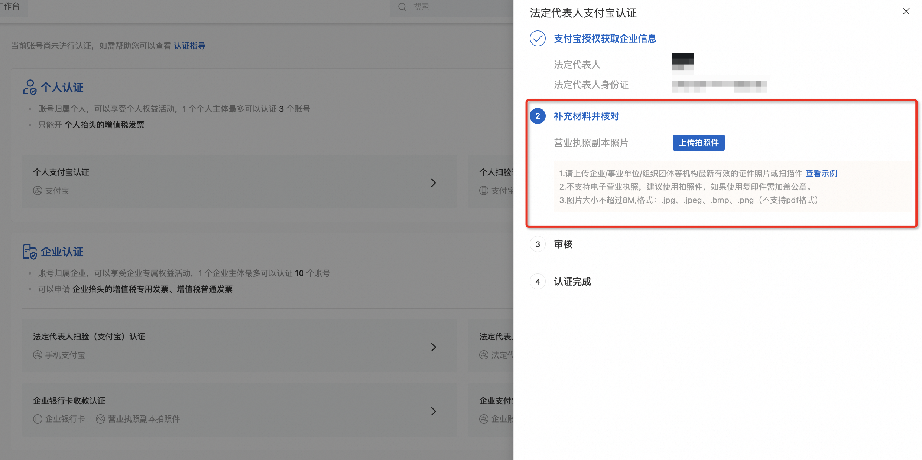This screenshot has height=460, width=922.
Task: Open the 企业银行卡收款认证 card title
Action: tap(69, 401)
